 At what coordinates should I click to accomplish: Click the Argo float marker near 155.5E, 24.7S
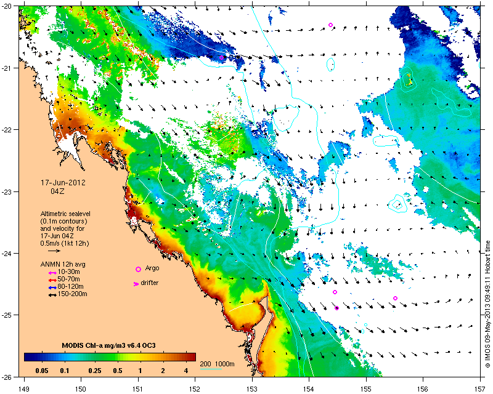pyautogui.click(x=395, y=298)
